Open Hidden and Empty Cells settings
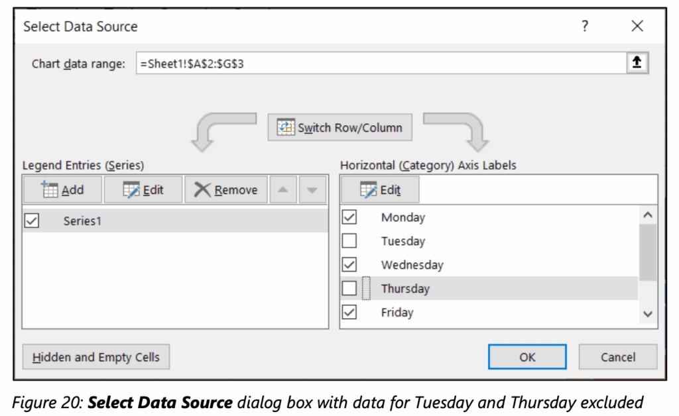 click(96, 357)
